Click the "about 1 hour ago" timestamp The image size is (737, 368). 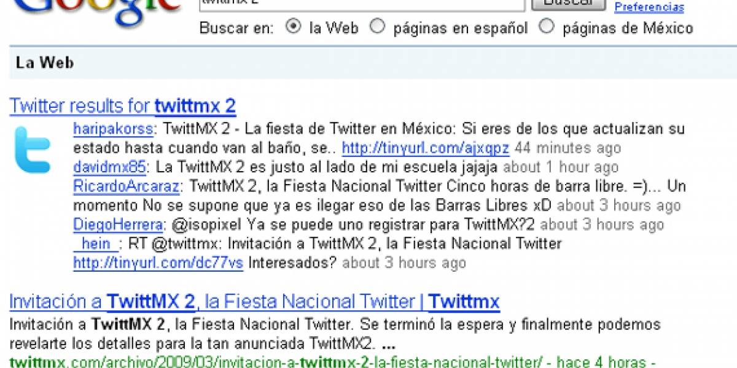(561, 167)
